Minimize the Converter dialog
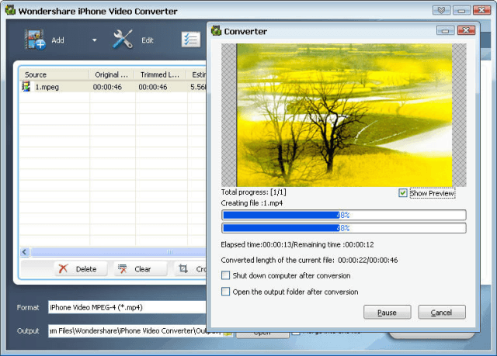 coord(445,31)
